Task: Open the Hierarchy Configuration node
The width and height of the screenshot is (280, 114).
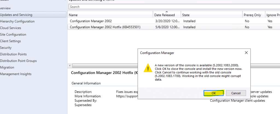Action: 17,21
